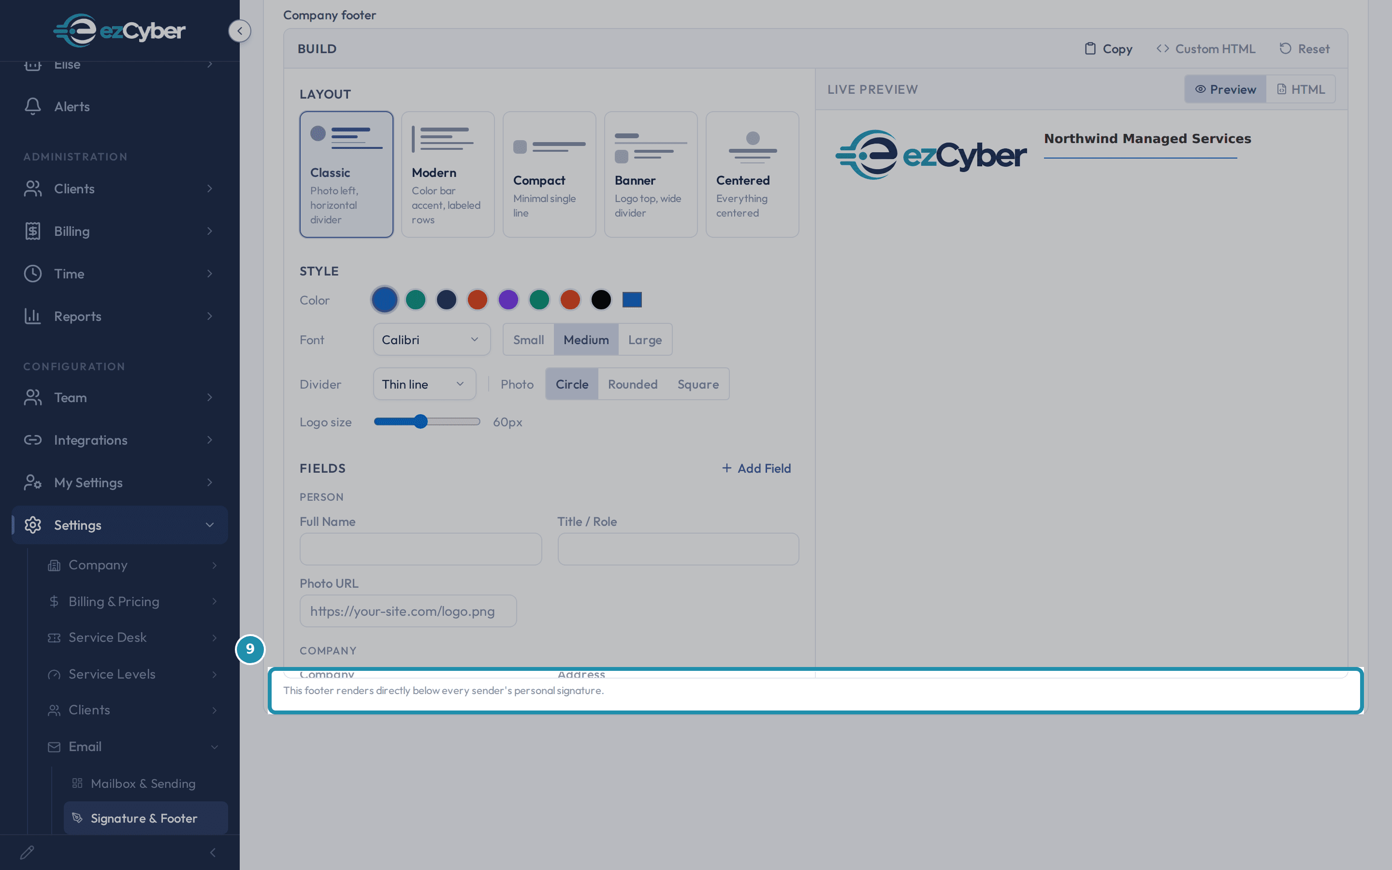Click the plus icon beside Add Field
Screen dimensions: 1392x870
[x=726, y=468]
